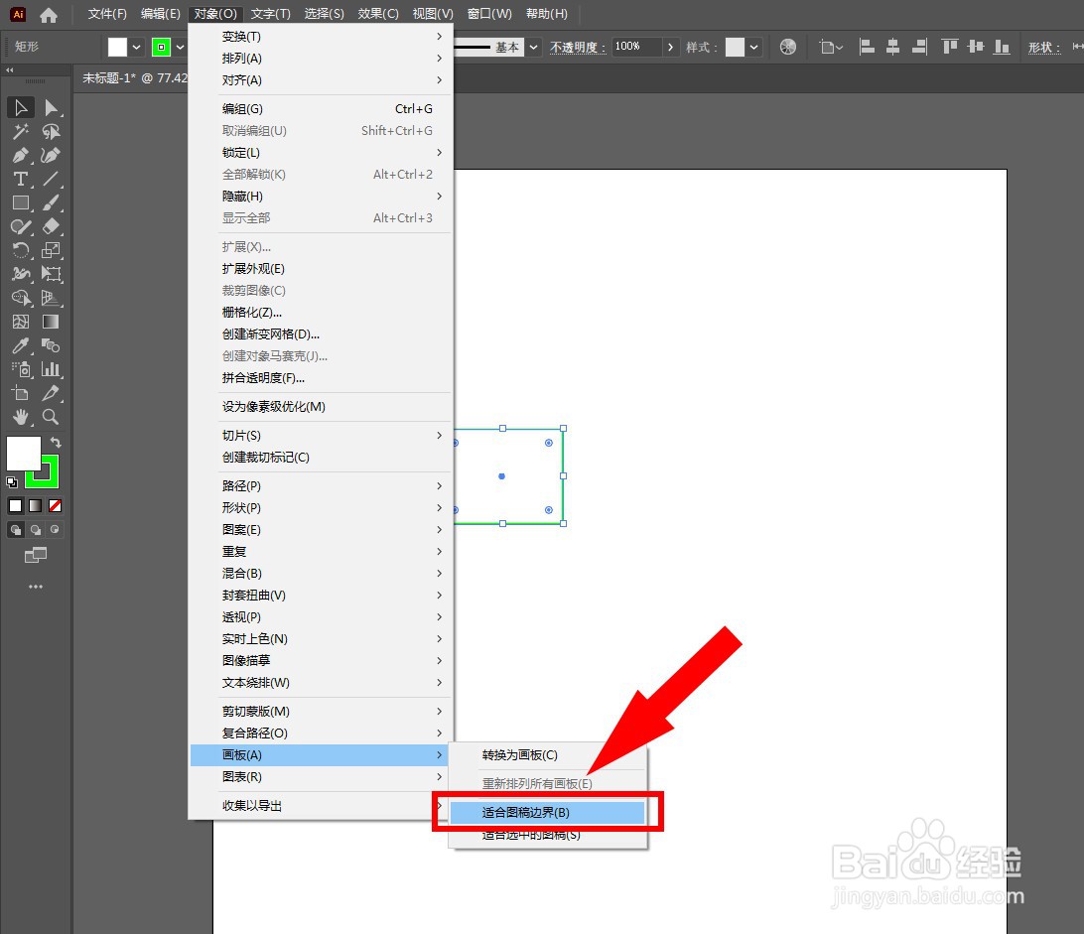Select the Magic Wand tool
The image size is (1084, 934).
21,131
